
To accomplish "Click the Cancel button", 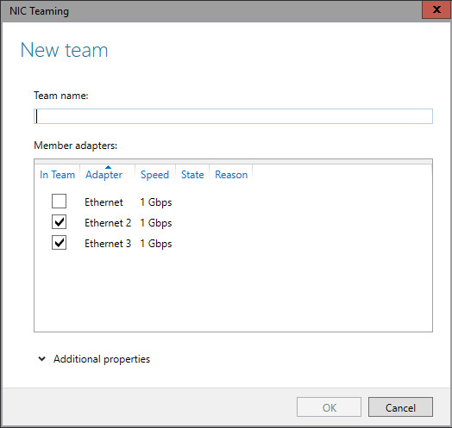I will (400, 407).
